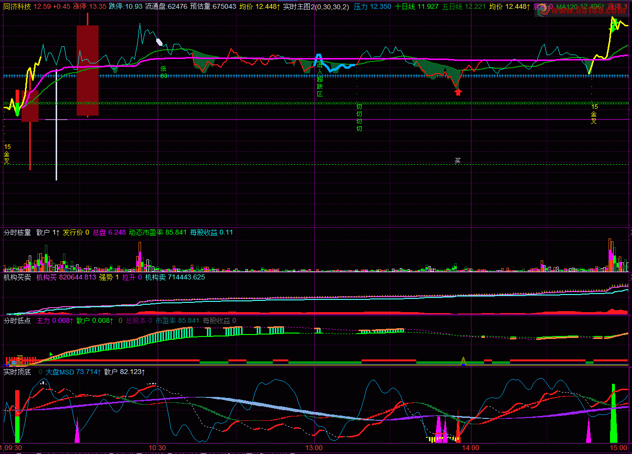This screenshot has width=632, height=454.
Task: Click the green 切切切切 label
Action: pos(359,118)
